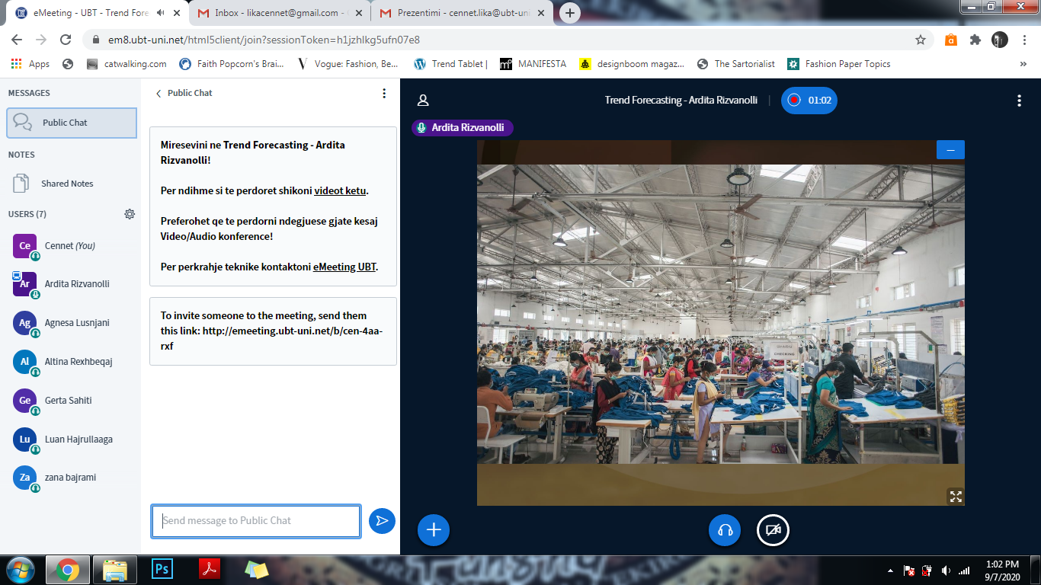The height and width of the screenshot is (585, 1041).
Task: Open Photoshop from the Windows taskbar
Action: [162, 569]
